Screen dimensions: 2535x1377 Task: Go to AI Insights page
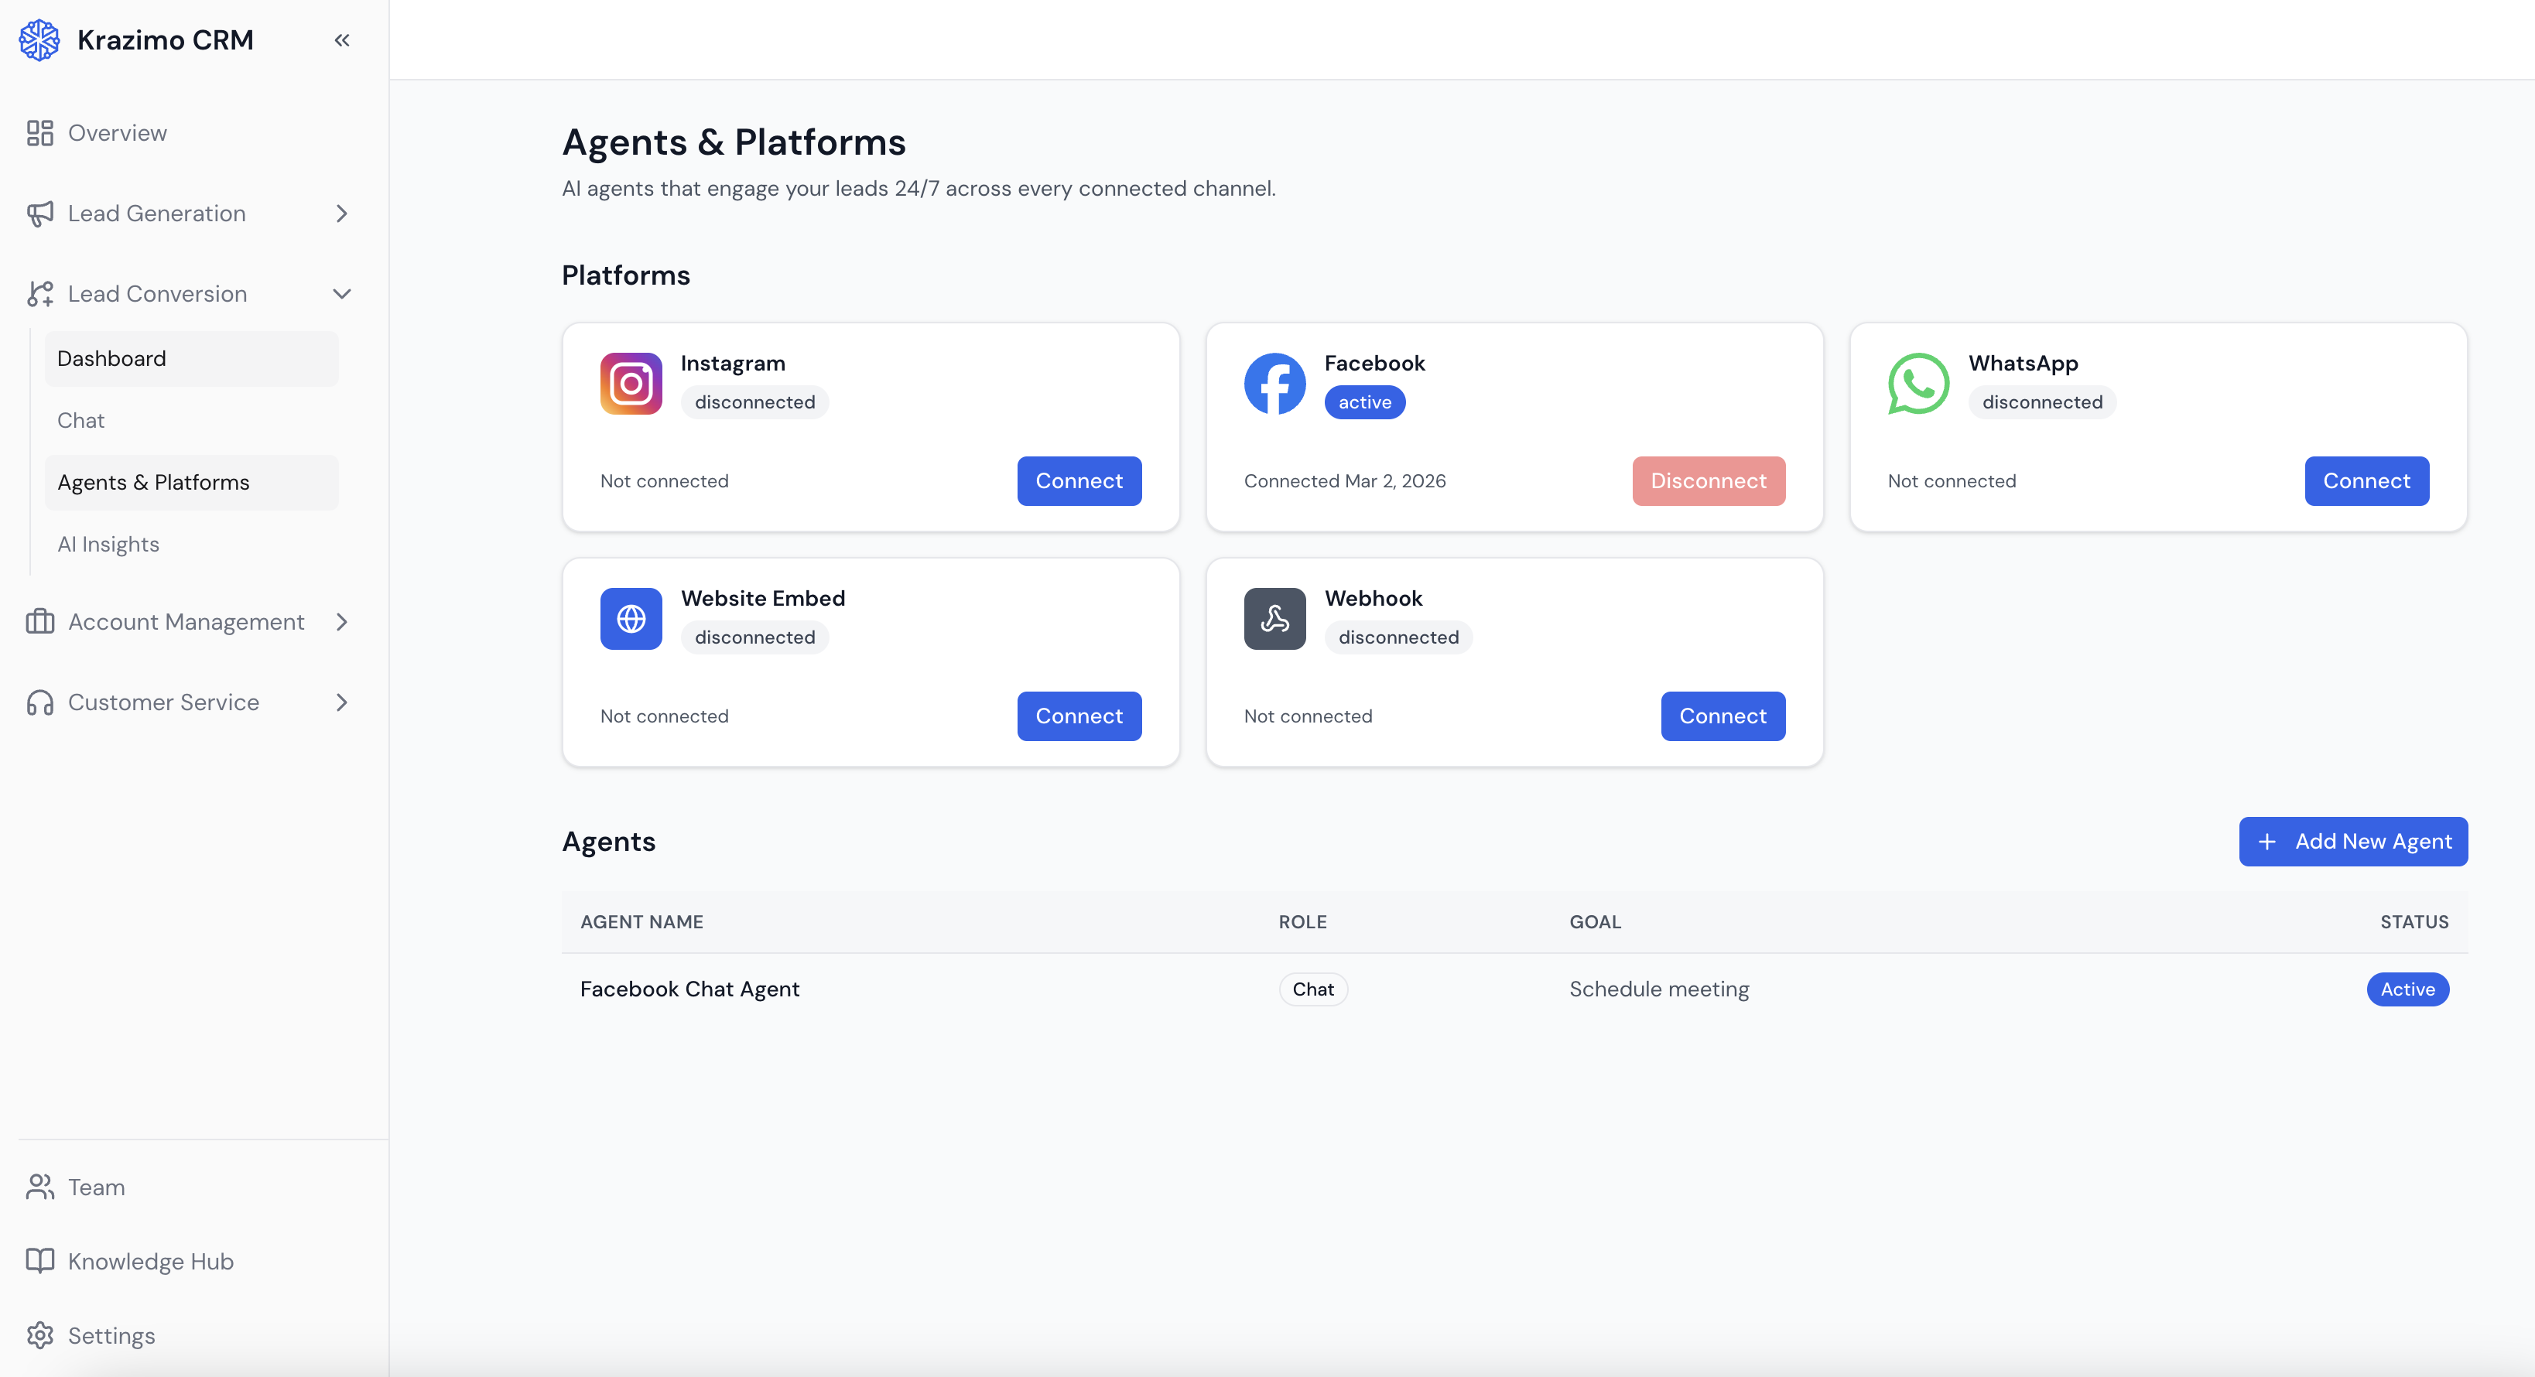pyautogui.click(x=108, y=544)
